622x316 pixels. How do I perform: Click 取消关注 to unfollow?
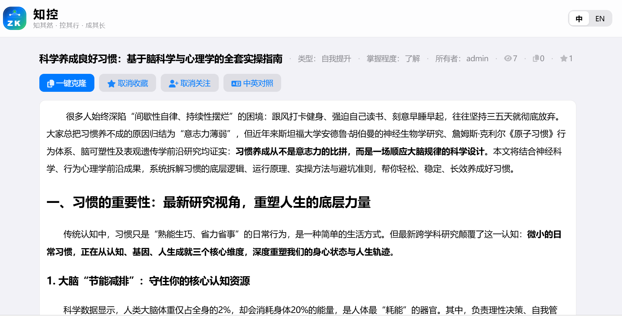pos(190,83)
